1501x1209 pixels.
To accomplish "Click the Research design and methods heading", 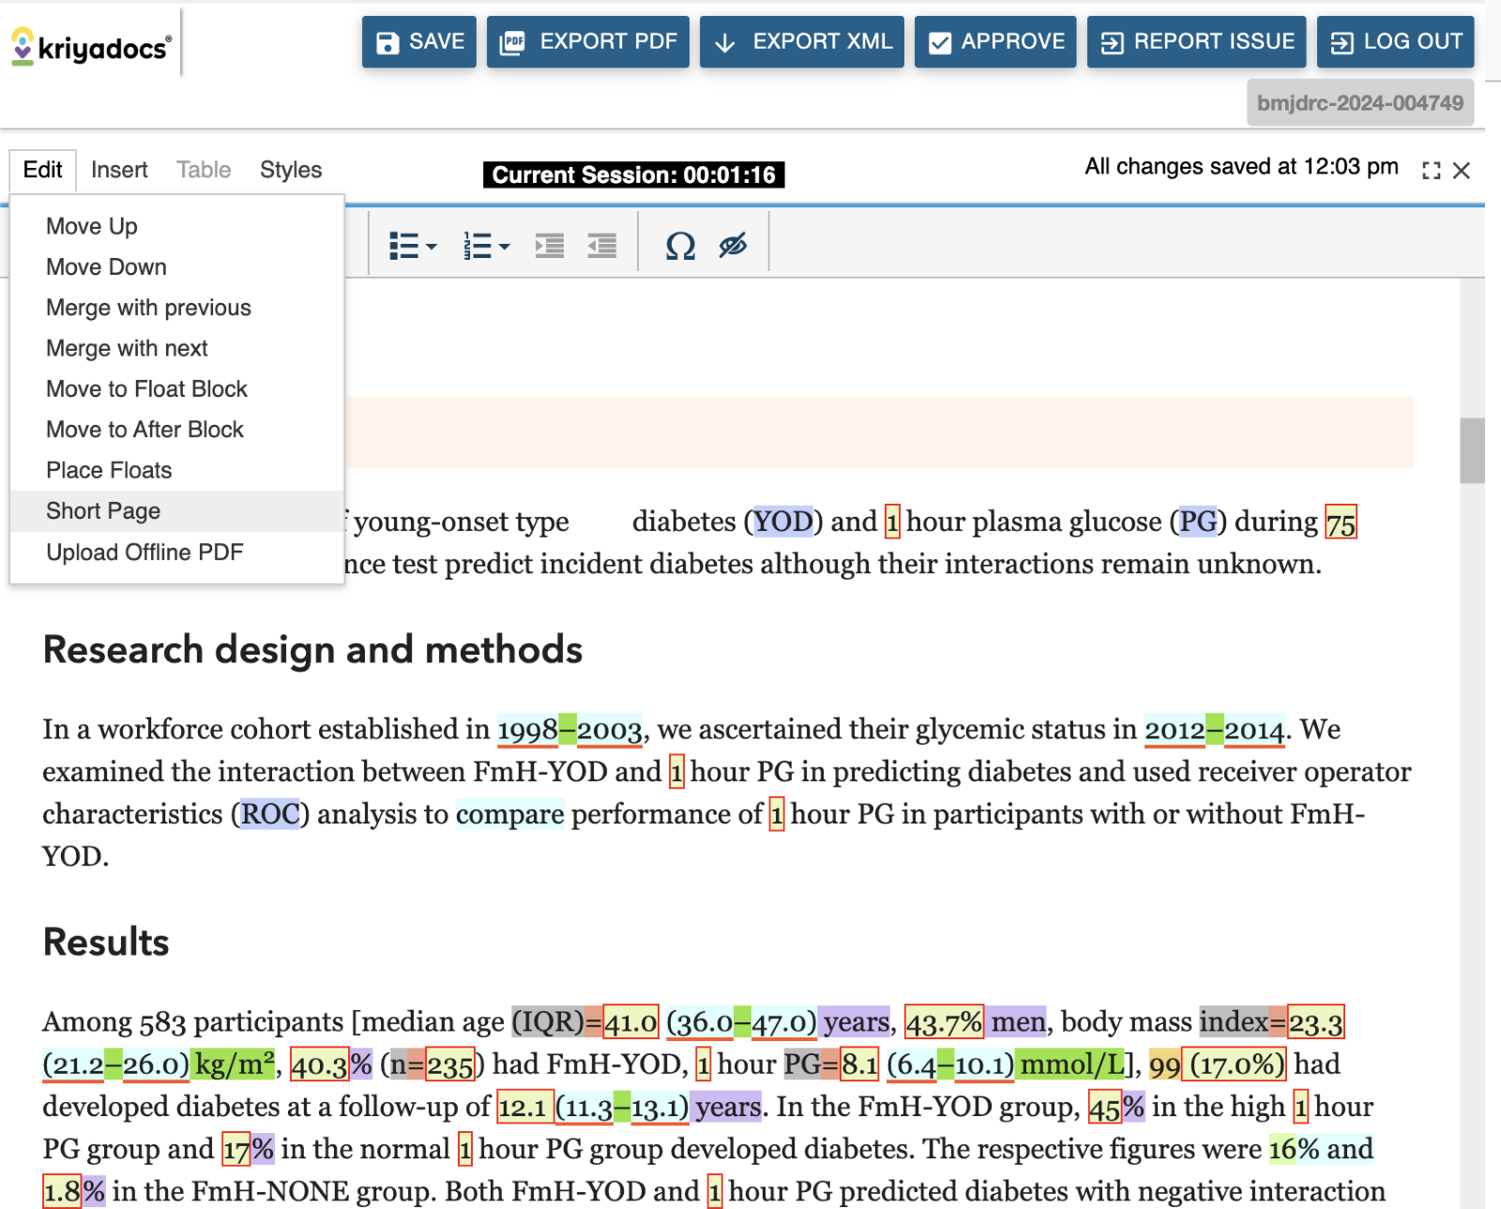I will pos(313,650).
